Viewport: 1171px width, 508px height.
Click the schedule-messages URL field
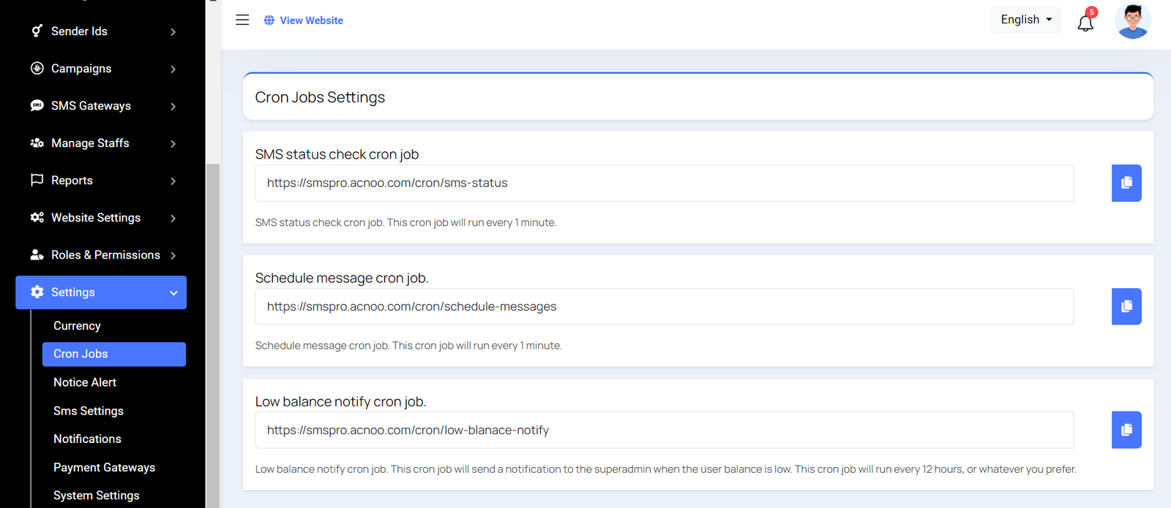(x=664, y=306)
